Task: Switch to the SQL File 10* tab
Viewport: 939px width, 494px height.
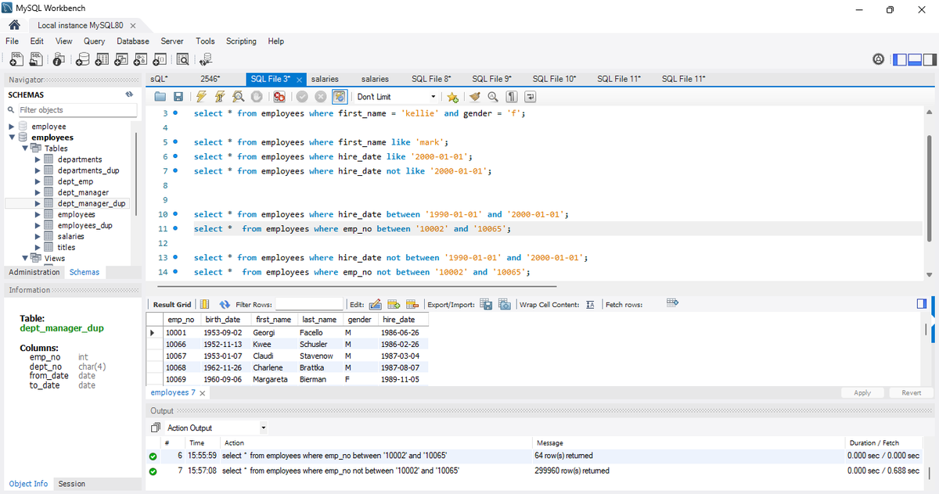Action: [x=554, y=79]
